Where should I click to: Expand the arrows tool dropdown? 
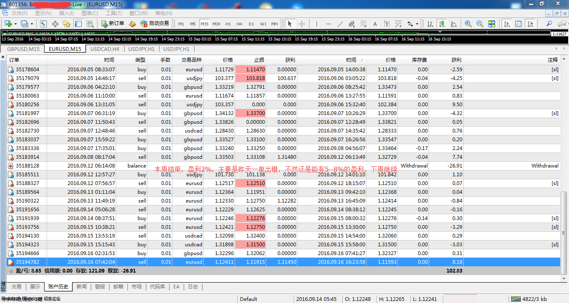click(x=417, y=24)
